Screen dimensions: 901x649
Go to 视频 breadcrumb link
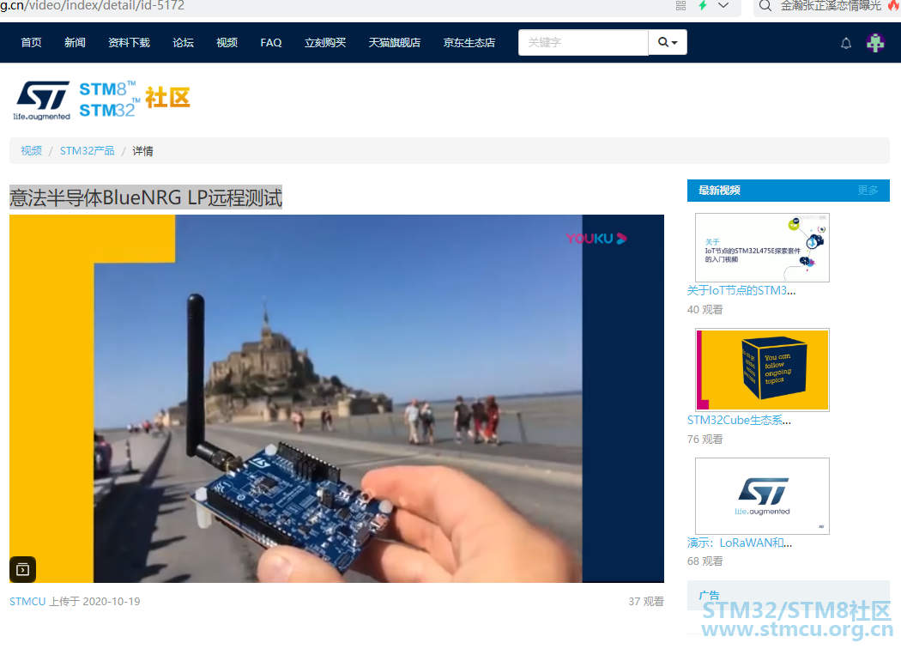click(31, 150)
